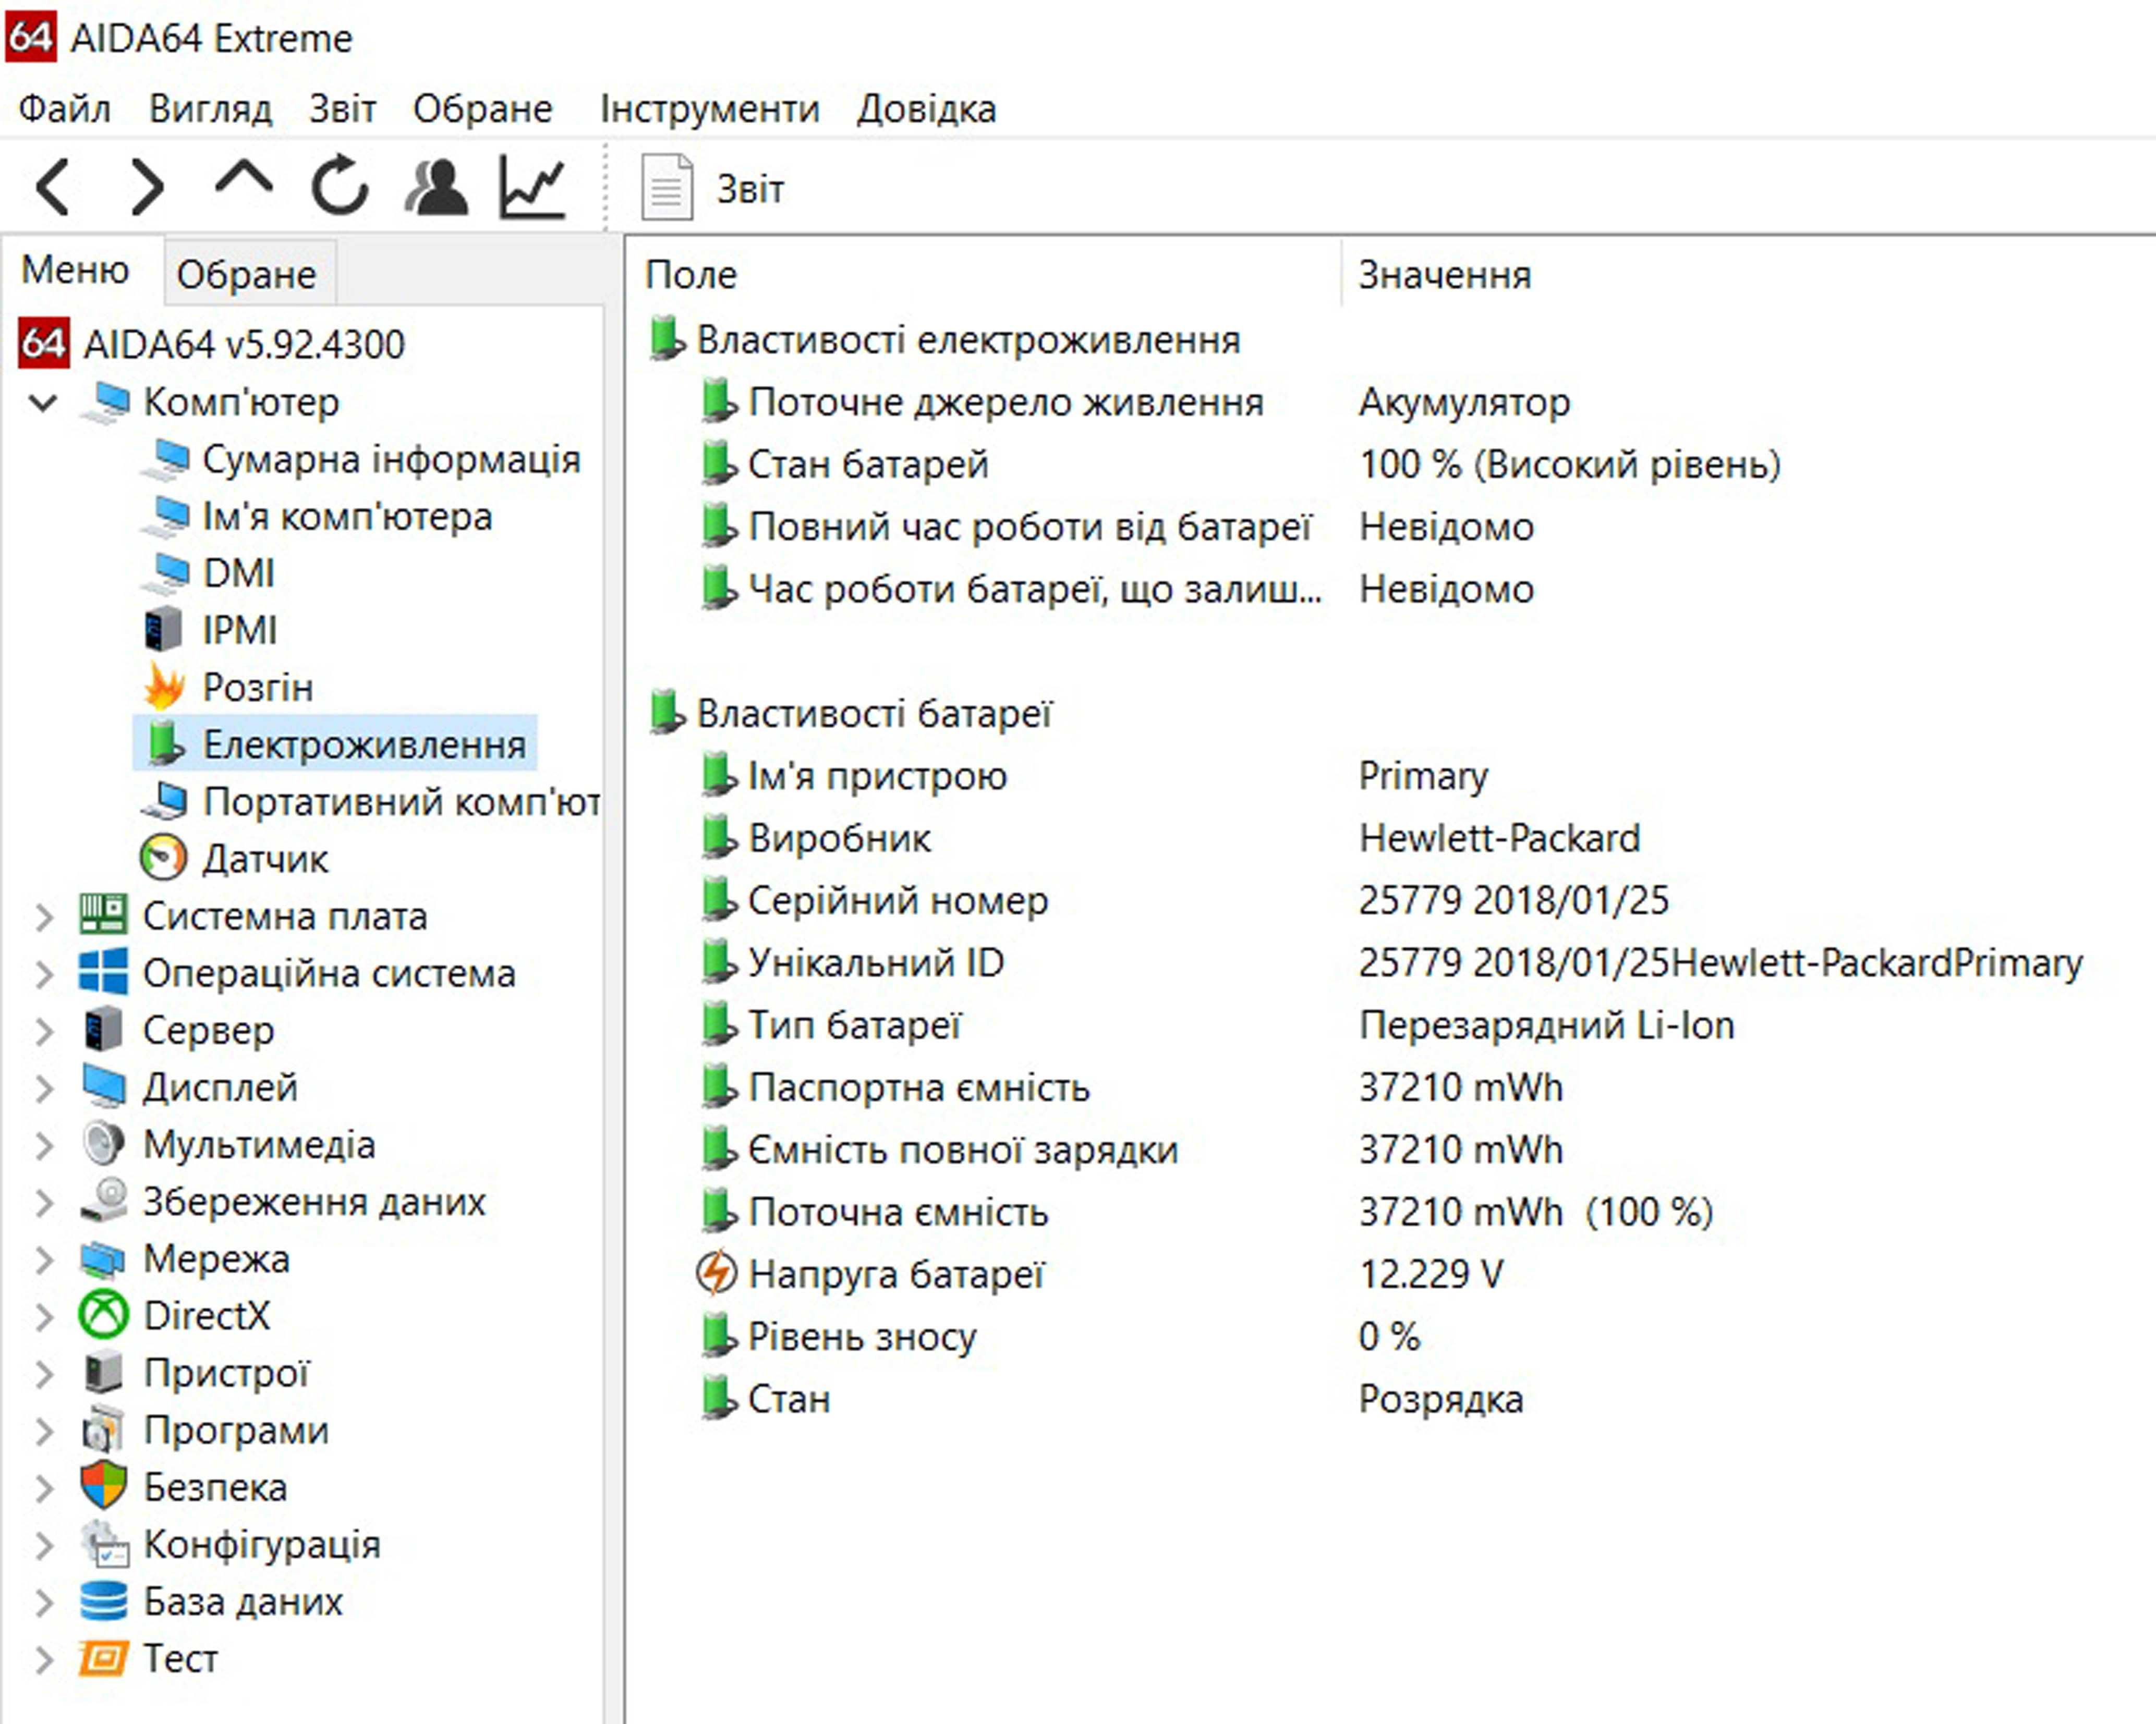The image size is (2156, 1724).
Task: Click the orange icon for Тест
Action: click(x=103, y=1659)
